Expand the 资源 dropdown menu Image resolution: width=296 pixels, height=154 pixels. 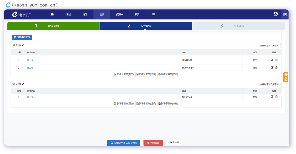tap(119, 15)
